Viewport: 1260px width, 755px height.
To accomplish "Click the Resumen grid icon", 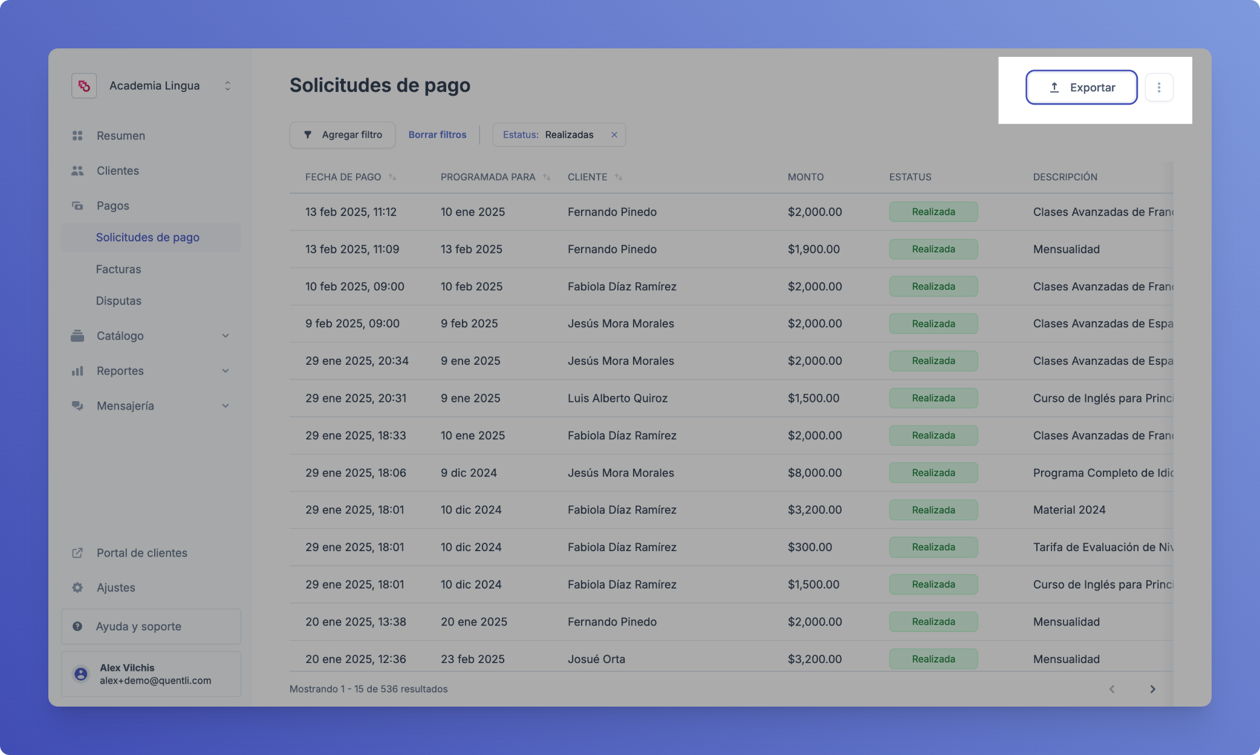I will pos(77,136).
